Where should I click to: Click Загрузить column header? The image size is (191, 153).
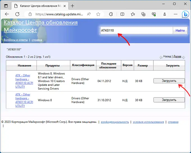pos(173,66)
